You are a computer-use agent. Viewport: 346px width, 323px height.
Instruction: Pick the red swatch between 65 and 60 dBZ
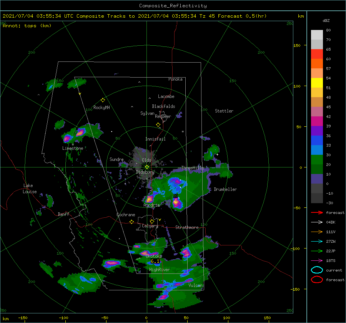click(x=317, y=54)
